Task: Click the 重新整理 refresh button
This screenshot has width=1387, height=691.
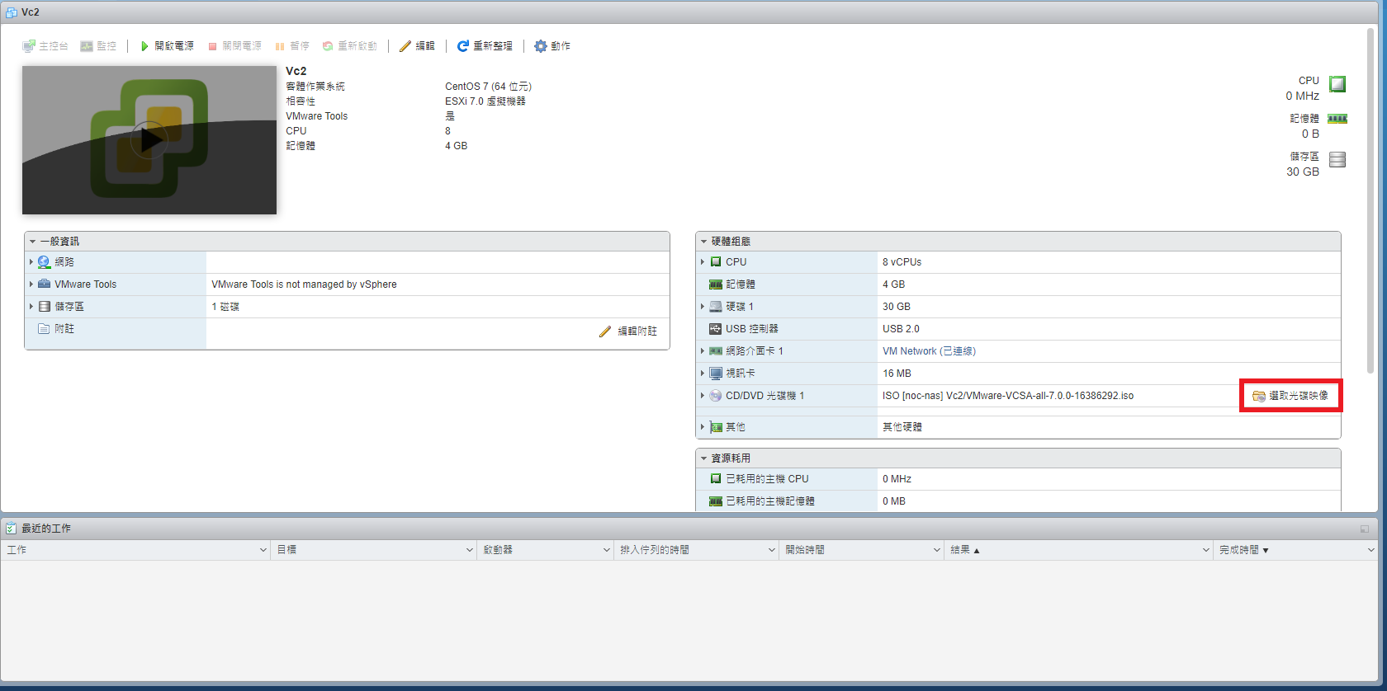Action: click(485, 46)
